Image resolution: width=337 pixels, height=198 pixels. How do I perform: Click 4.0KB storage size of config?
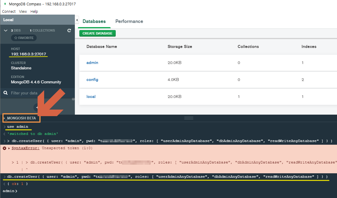click(x=173, y=79)
